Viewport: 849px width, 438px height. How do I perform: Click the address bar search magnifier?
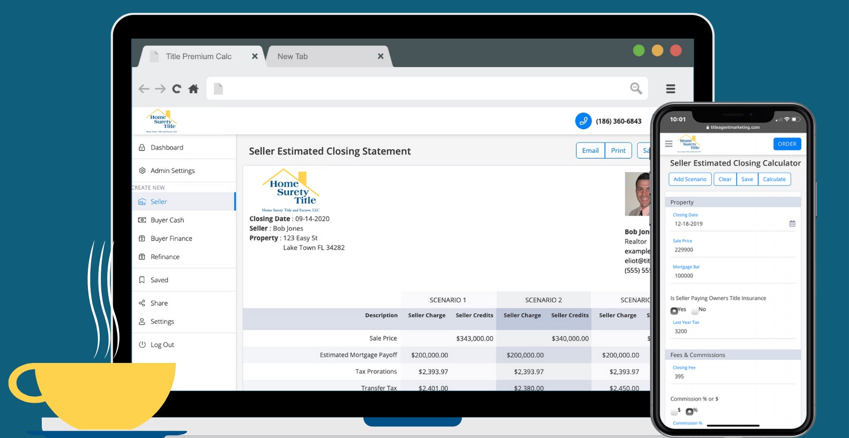tap(636, 88)
